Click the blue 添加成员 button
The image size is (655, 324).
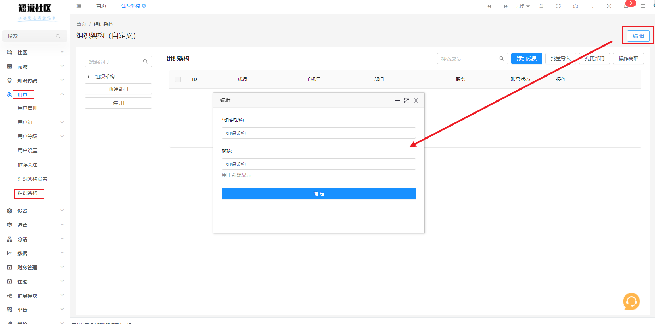click(527, 59)
